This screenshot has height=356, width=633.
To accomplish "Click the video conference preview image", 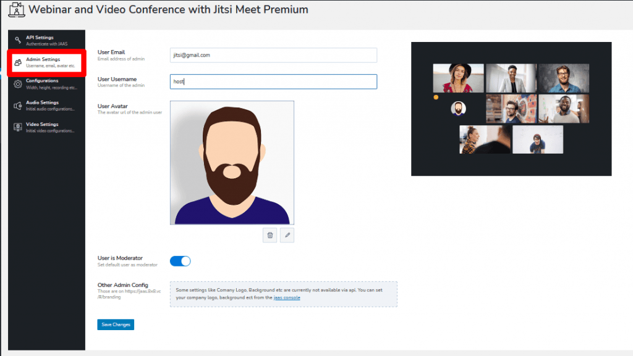I will [511, 109].
